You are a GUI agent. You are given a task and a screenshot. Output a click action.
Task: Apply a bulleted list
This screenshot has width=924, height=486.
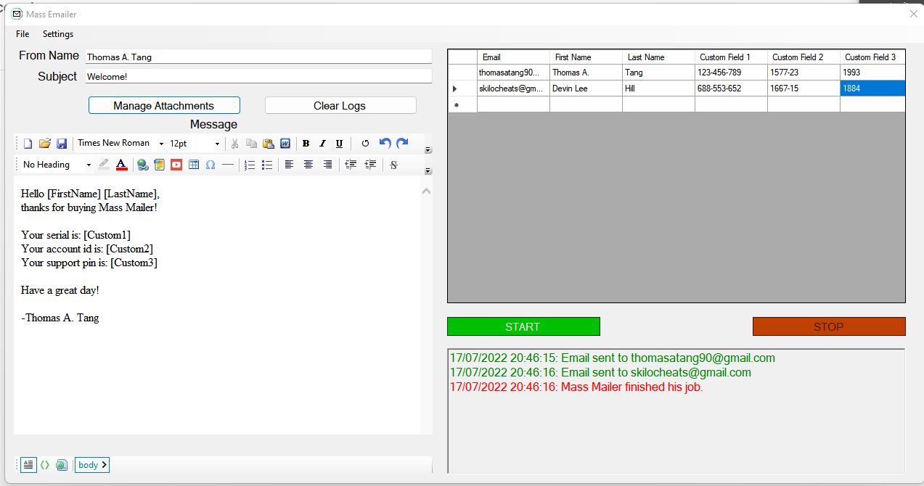tap(267, 165)
